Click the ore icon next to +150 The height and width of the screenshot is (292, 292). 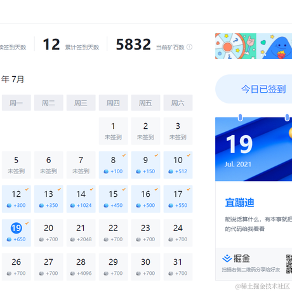pyautogui.click(x=138, y=171)
